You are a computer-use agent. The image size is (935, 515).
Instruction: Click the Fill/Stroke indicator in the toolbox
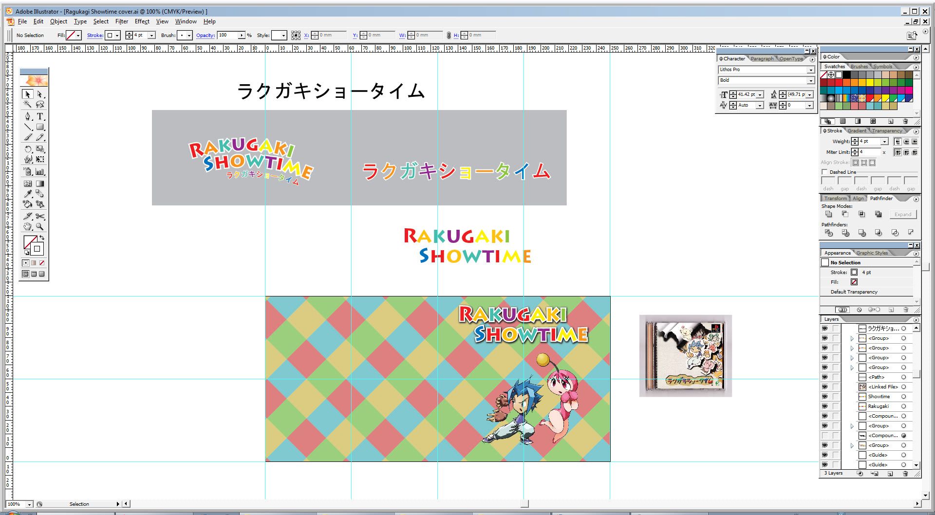coord(34,245)
